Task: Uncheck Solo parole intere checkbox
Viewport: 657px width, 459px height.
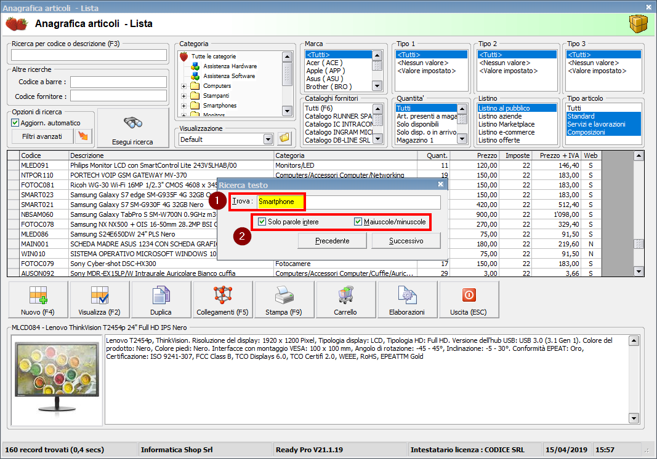Action: 262,222
